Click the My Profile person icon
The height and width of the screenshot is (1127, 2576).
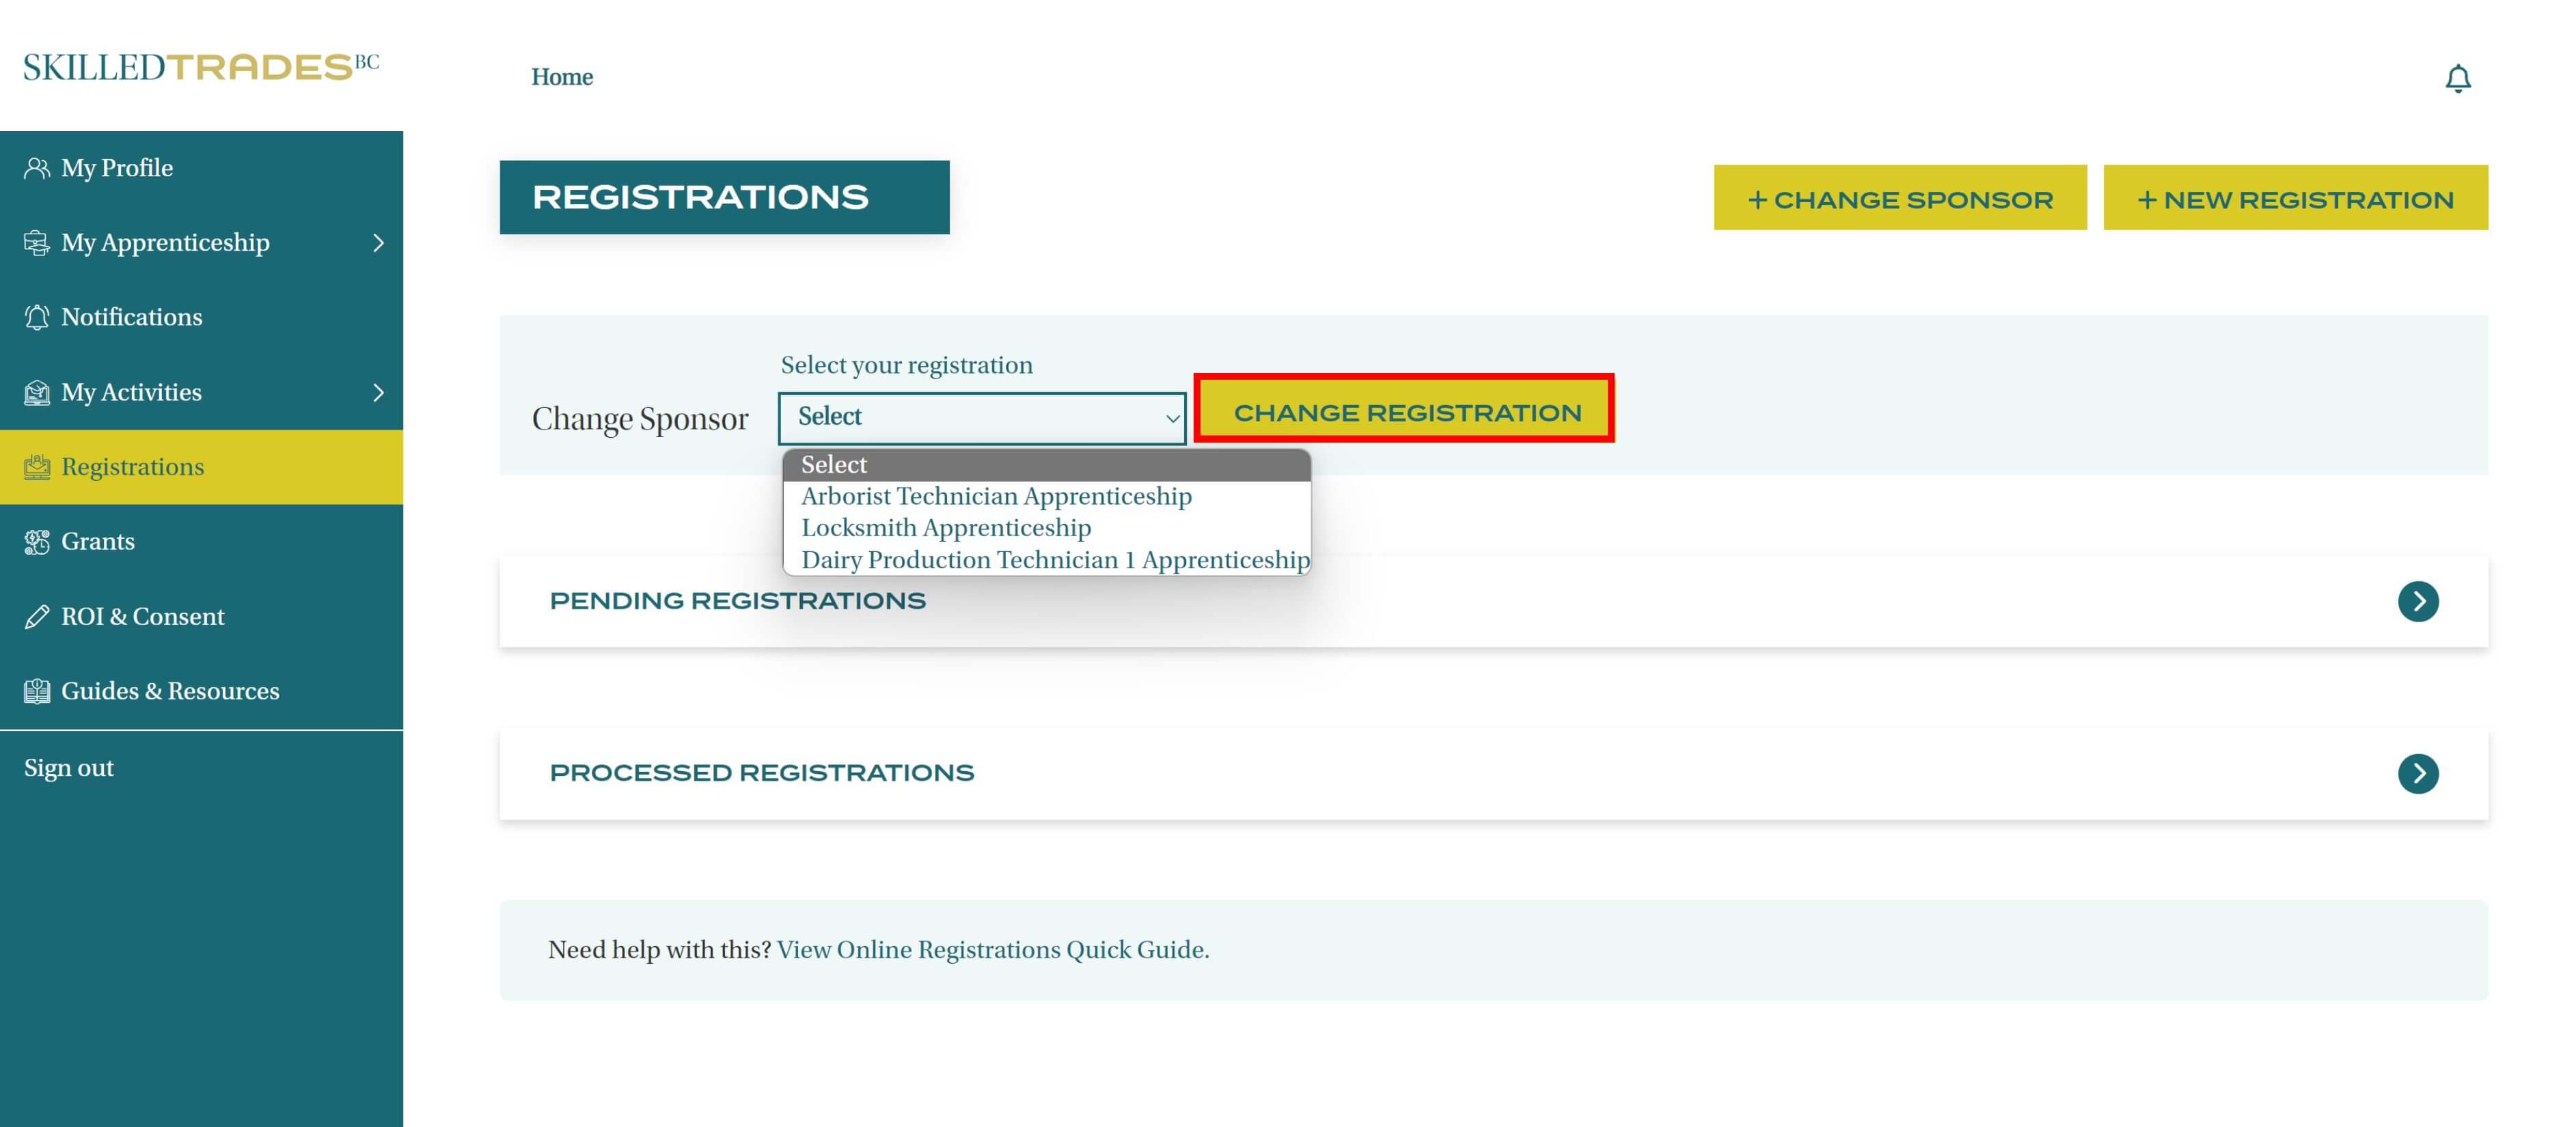pos(37,168)
